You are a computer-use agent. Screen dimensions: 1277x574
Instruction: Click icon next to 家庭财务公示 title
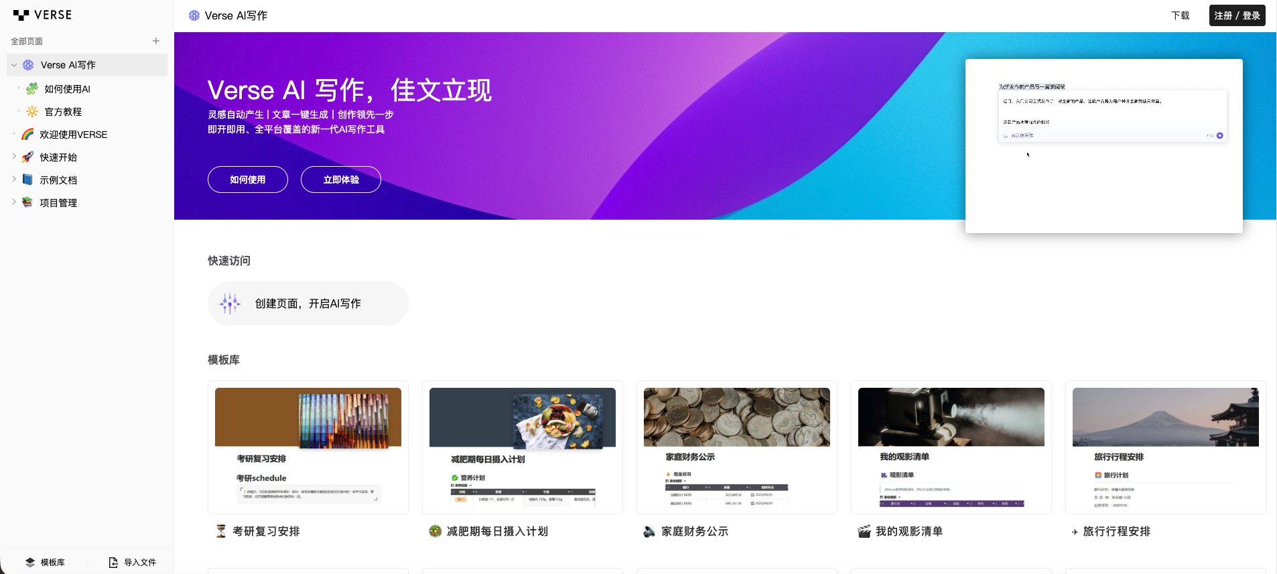649,531
